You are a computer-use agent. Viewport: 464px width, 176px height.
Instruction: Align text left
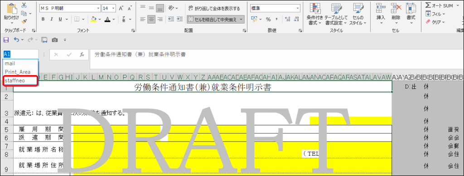coord(143,19)
